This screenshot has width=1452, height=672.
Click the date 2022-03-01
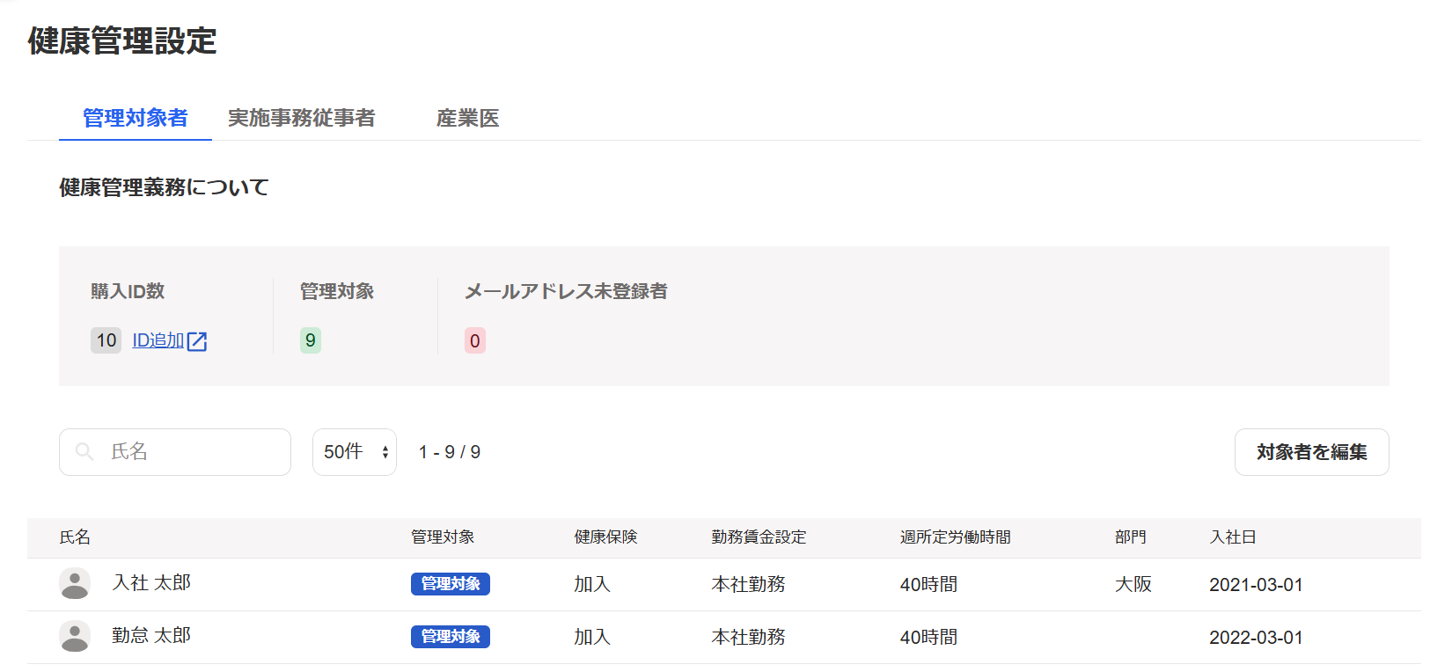(x=1256, y=638)
